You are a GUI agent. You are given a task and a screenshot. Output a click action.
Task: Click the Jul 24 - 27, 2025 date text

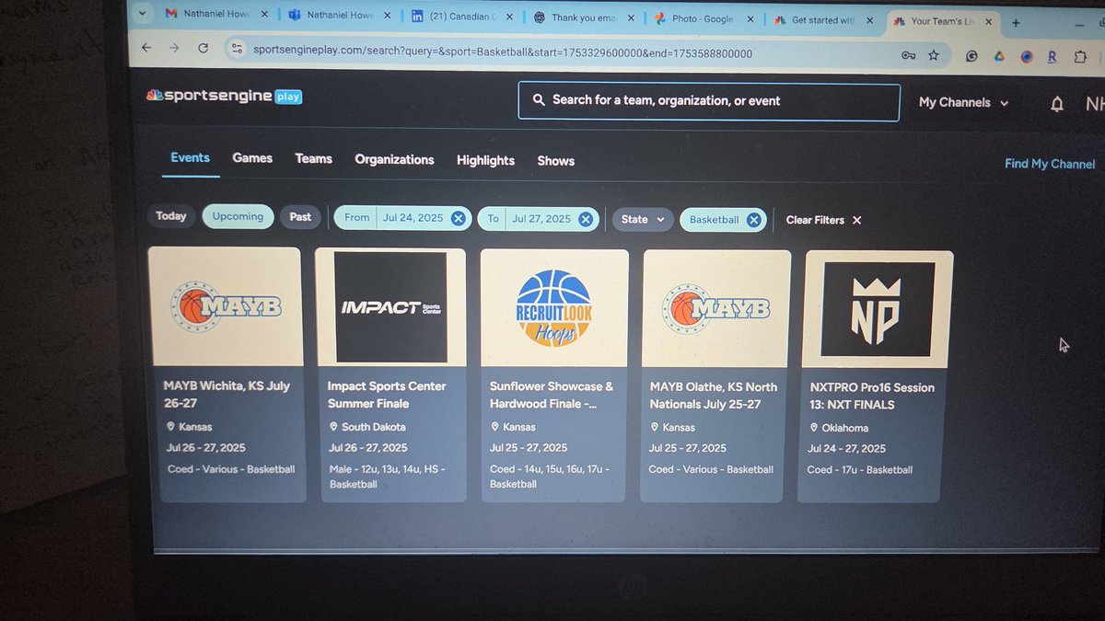click(x=846, y=449)
